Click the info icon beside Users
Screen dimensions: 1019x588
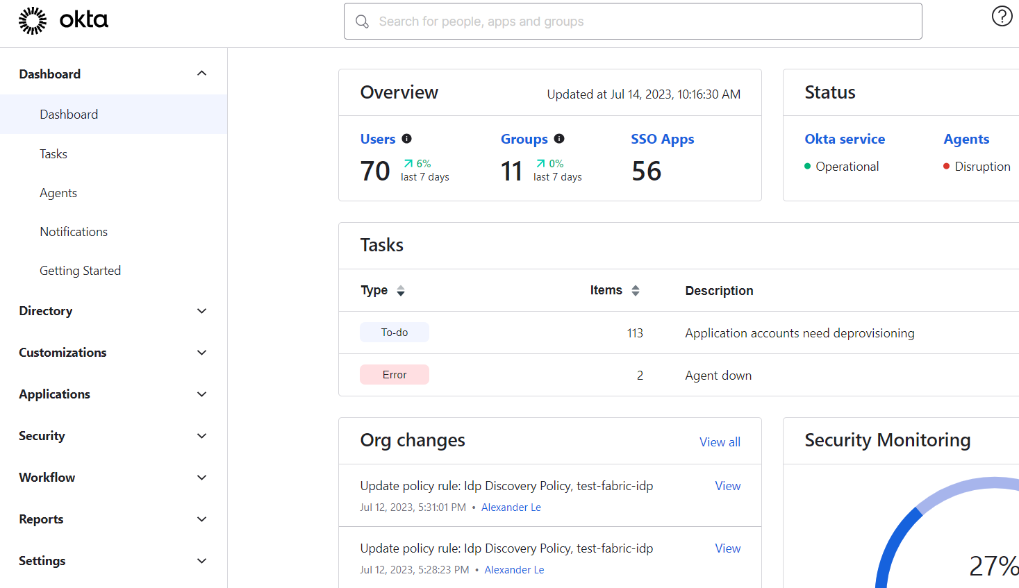(x=407, y=139)
